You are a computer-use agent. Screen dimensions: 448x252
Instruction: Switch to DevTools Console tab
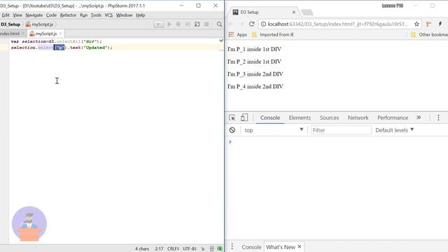[x=270, y=118]
